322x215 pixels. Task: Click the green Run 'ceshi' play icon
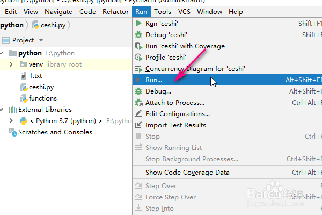[139, 24]
